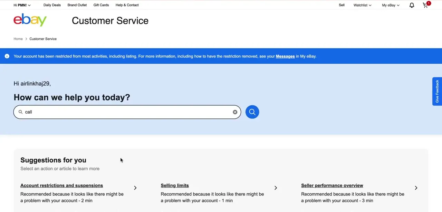Click 'Select an action or article to learn more'
This screenshot has height=212, width=442.
tap(60, 169)
